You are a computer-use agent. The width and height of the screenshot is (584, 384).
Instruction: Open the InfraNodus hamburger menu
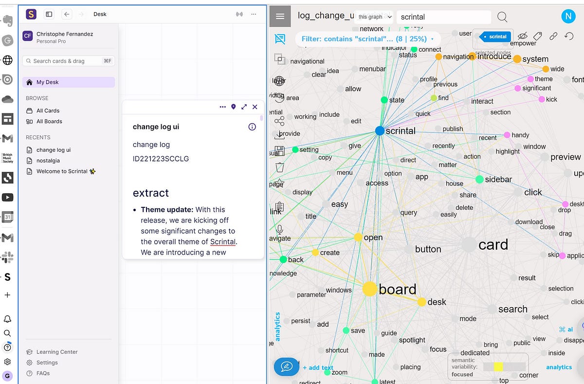280,17
